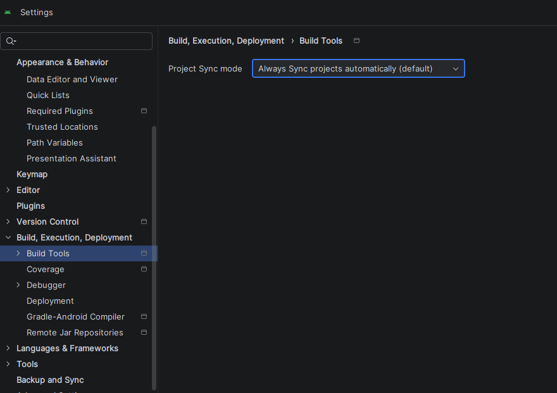Open Path Variables settings
557x393 pixels.
[54, 143]
